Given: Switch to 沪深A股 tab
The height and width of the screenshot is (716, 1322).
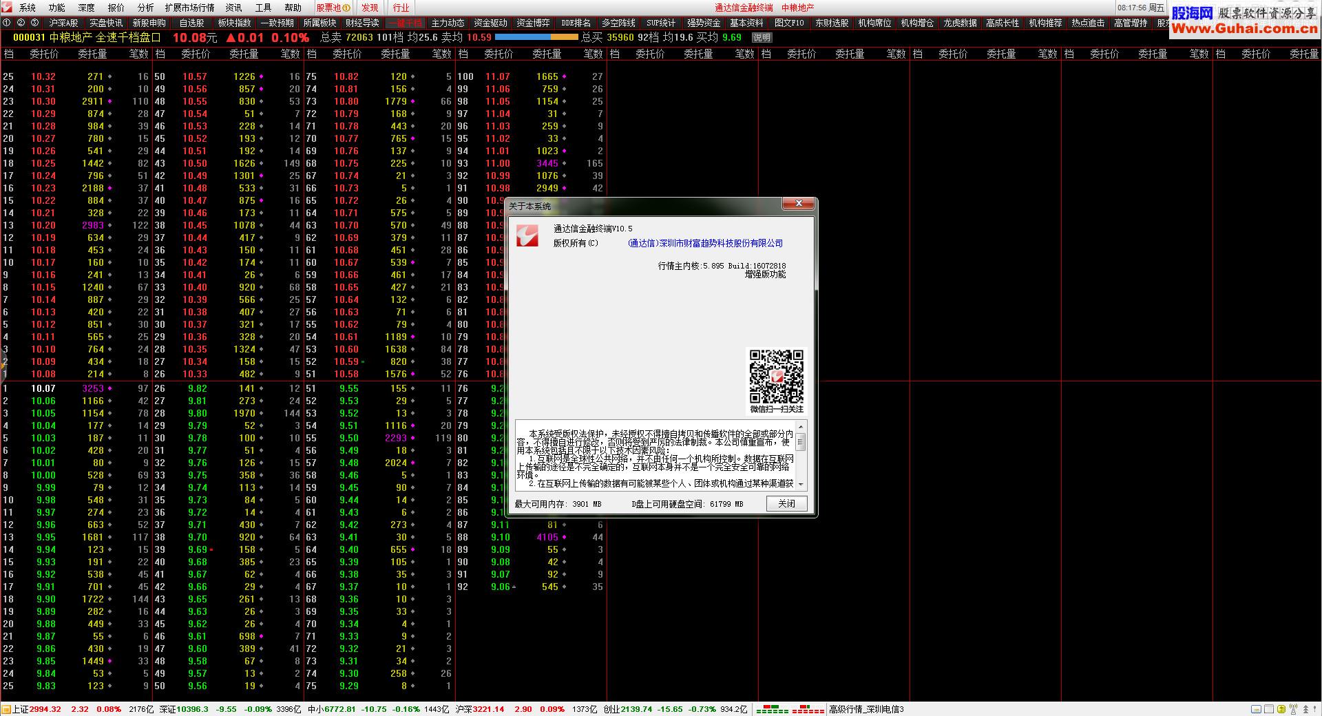Looking at the screenshot, I should (63, 23).
